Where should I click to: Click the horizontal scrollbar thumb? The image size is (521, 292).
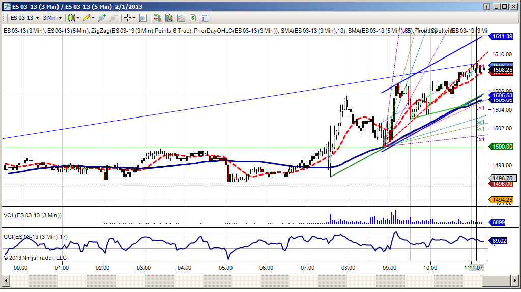click(x=496, y=281)
